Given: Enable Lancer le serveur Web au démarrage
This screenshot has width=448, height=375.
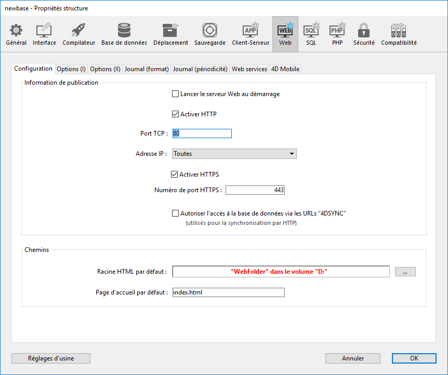Looking at the screenshot, I should pos(175,95).
